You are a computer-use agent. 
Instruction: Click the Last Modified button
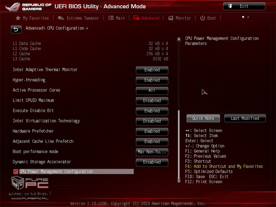(x=245, y=119)
